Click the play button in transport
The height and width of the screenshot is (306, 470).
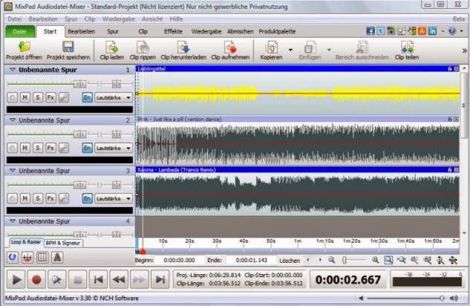(16, 280)
